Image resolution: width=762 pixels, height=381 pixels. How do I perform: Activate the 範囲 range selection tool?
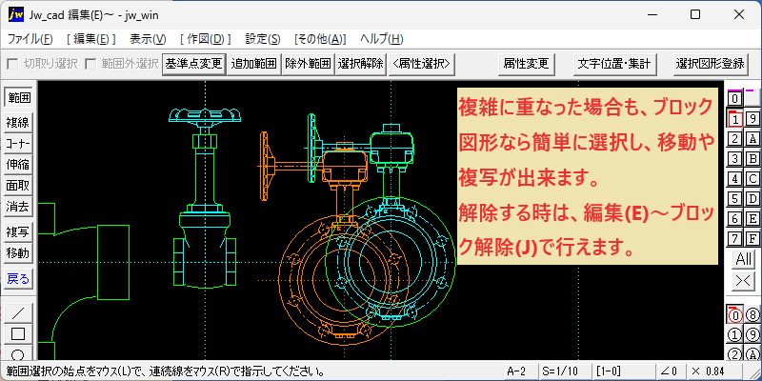(x=18, y=98)
